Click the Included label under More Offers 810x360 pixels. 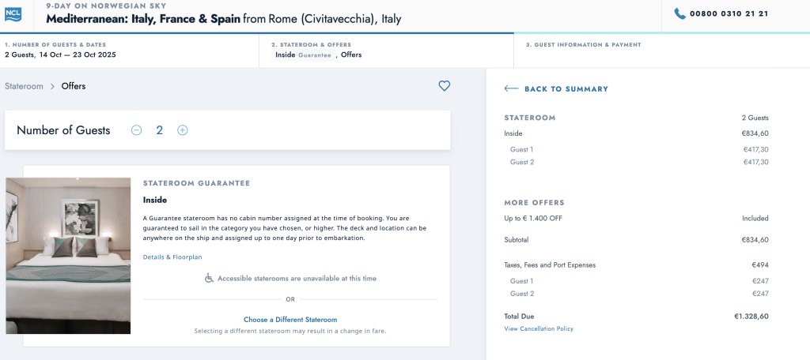pyautogui.click(x=755, y=218)
